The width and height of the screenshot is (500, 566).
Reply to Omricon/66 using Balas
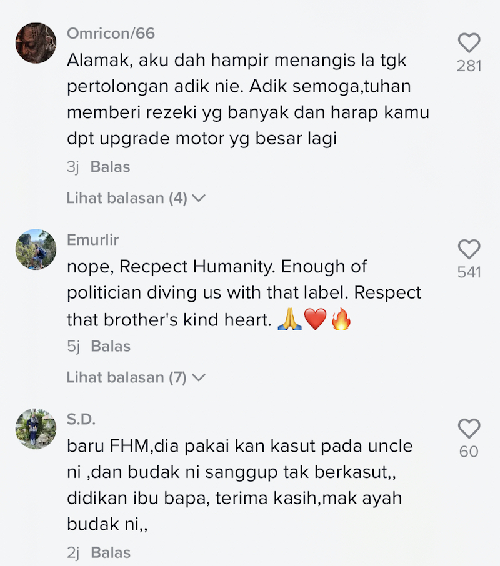[110, 167]
